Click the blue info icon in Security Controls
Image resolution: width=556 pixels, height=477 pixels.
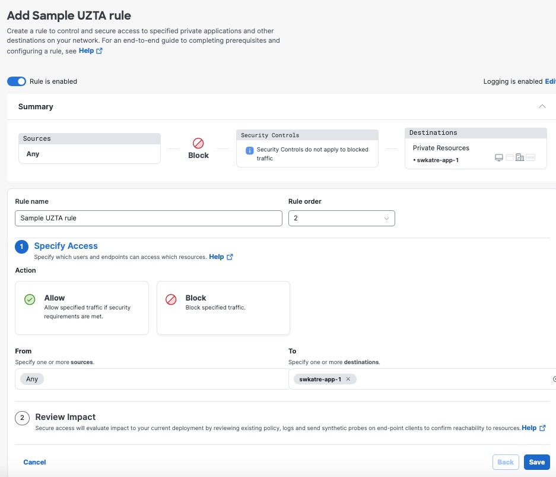(250, 150)
